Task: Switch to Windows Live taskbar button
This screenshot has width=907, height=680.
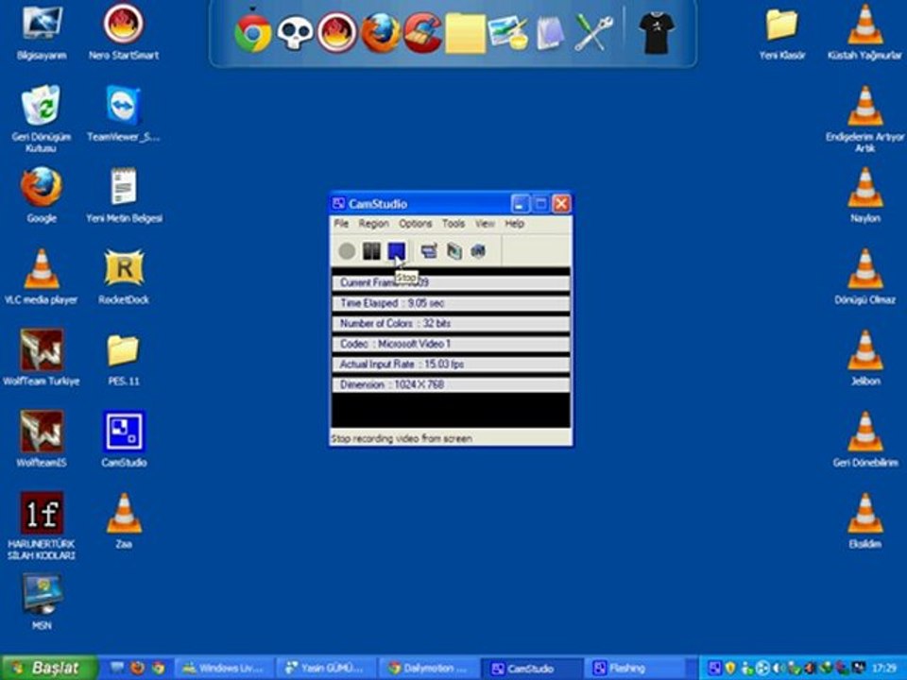Action: pyautogui.click(x=225, y=669)
